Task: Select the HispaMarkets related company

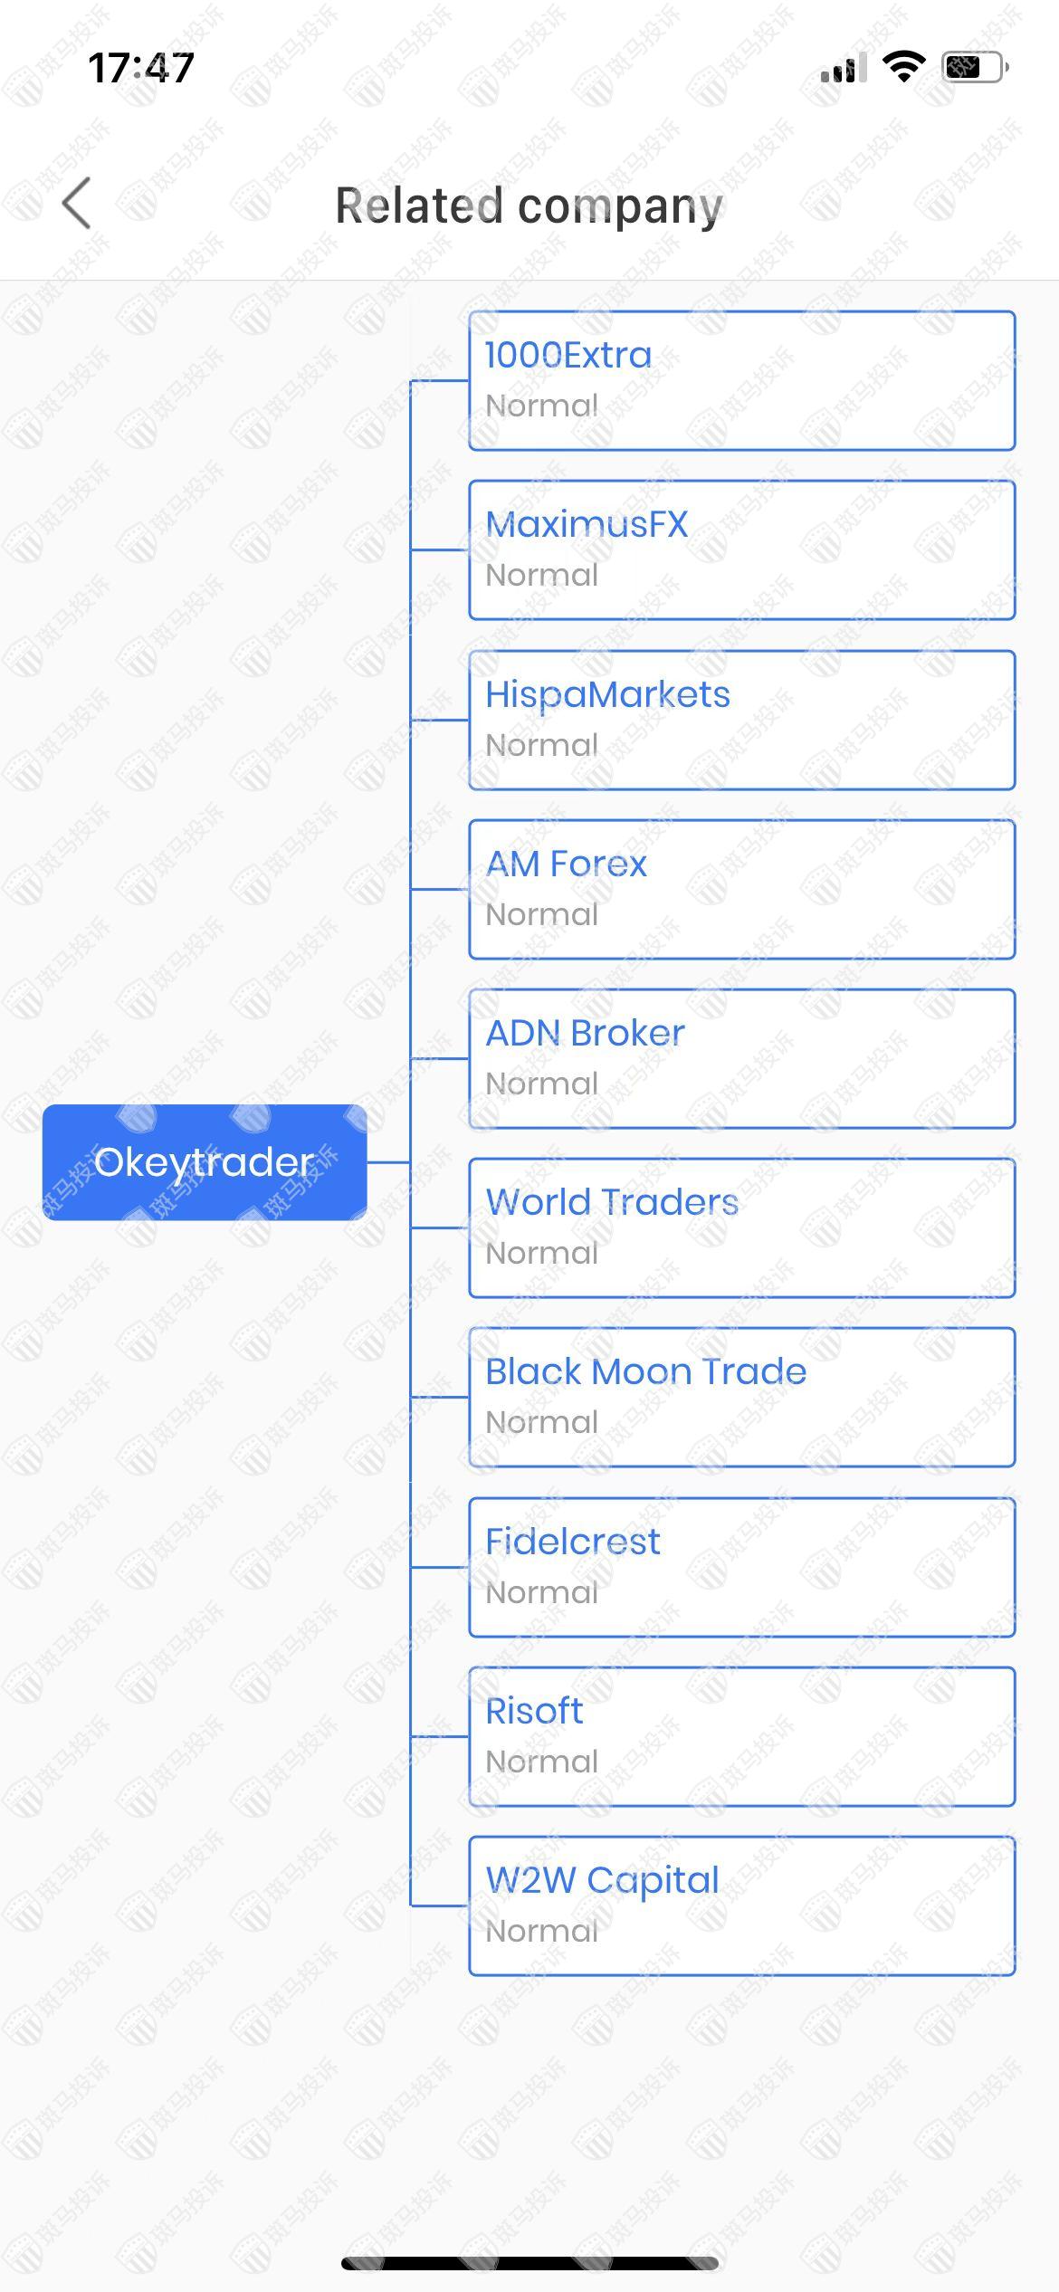Action: (741, 720)
